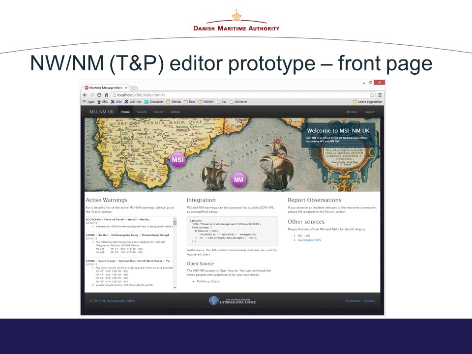Click the Disclaimer footer link
This screenshot has width=472, height=354.
353,301
